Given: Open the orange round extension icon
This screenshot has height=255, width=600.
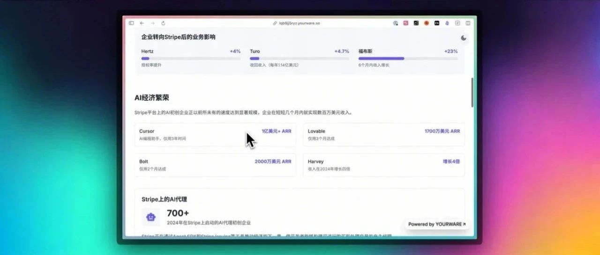Looking at the screenshot, I should (427, 23).
